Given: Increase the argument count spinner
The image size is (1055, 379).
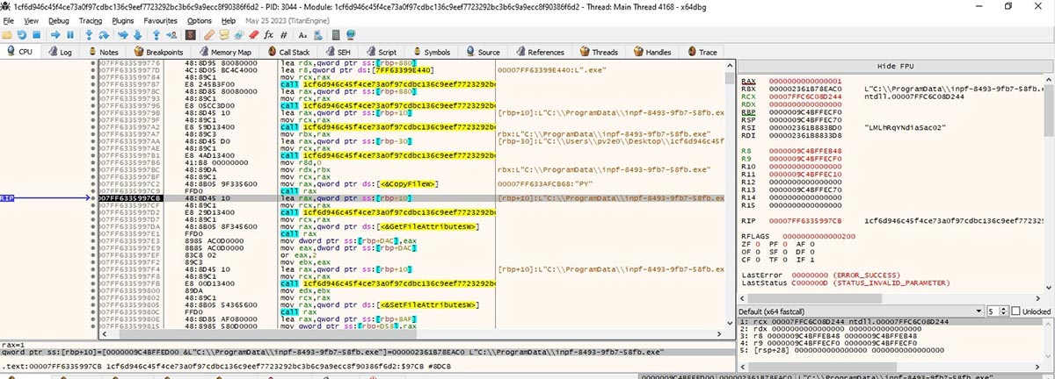Looking at the screenshot, I should pyautogui.click(x=1003, y=309).
